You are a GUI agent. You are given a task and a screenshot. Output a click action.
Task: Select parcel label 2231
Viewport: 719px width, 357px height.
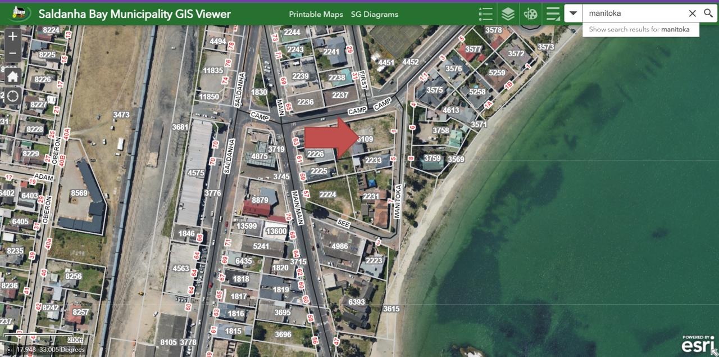click(x=371, y=196)
